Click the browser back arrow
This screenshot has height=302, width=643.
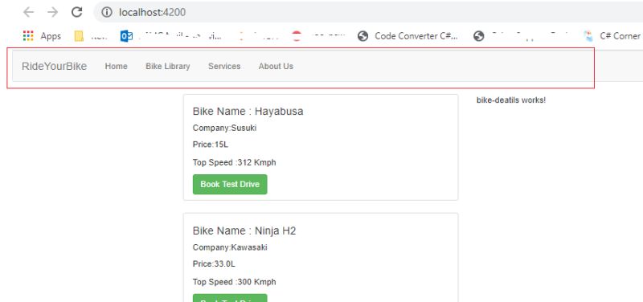[28, 12]
